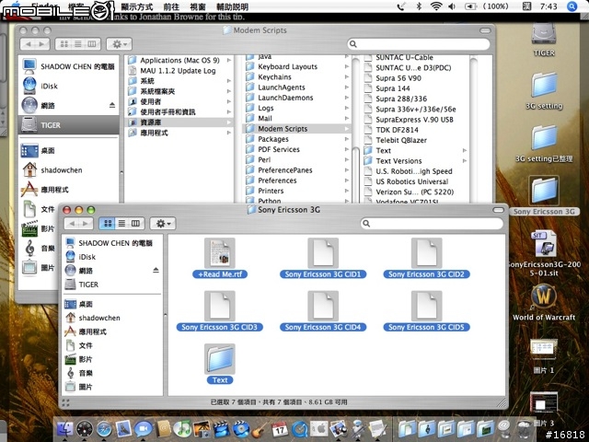
Task: Switch Modem Scripts window to column view
Action: click(x=92, y=44)
